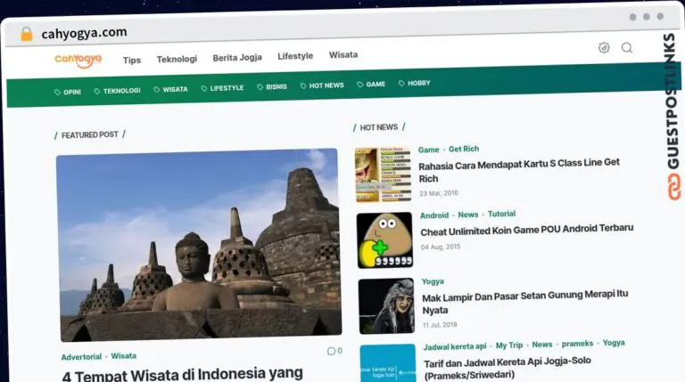This screenshot has height=382, width=685.
Task: Open 'Cheat Unlimited Koin Game POU' article
Action: point(526,229)
